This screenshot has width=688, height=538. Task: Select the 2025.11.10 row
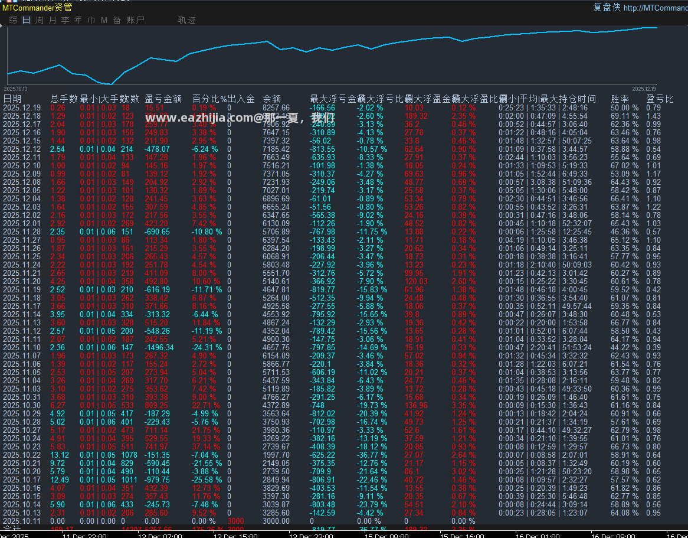(x=344, y=347)
